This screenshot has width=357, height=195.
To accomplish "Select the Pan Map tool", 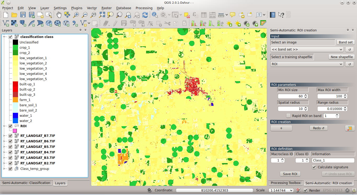I will (59, 15).
